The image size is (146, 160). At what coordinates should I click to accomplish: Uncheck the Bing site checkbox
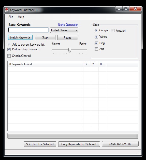[x=96, y=43]
